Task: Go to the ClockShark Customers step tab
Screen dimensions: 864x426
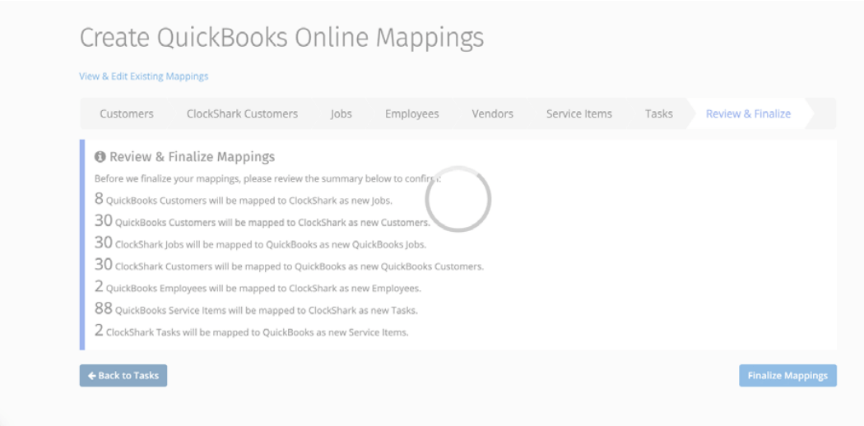Action: click(242, 114)
